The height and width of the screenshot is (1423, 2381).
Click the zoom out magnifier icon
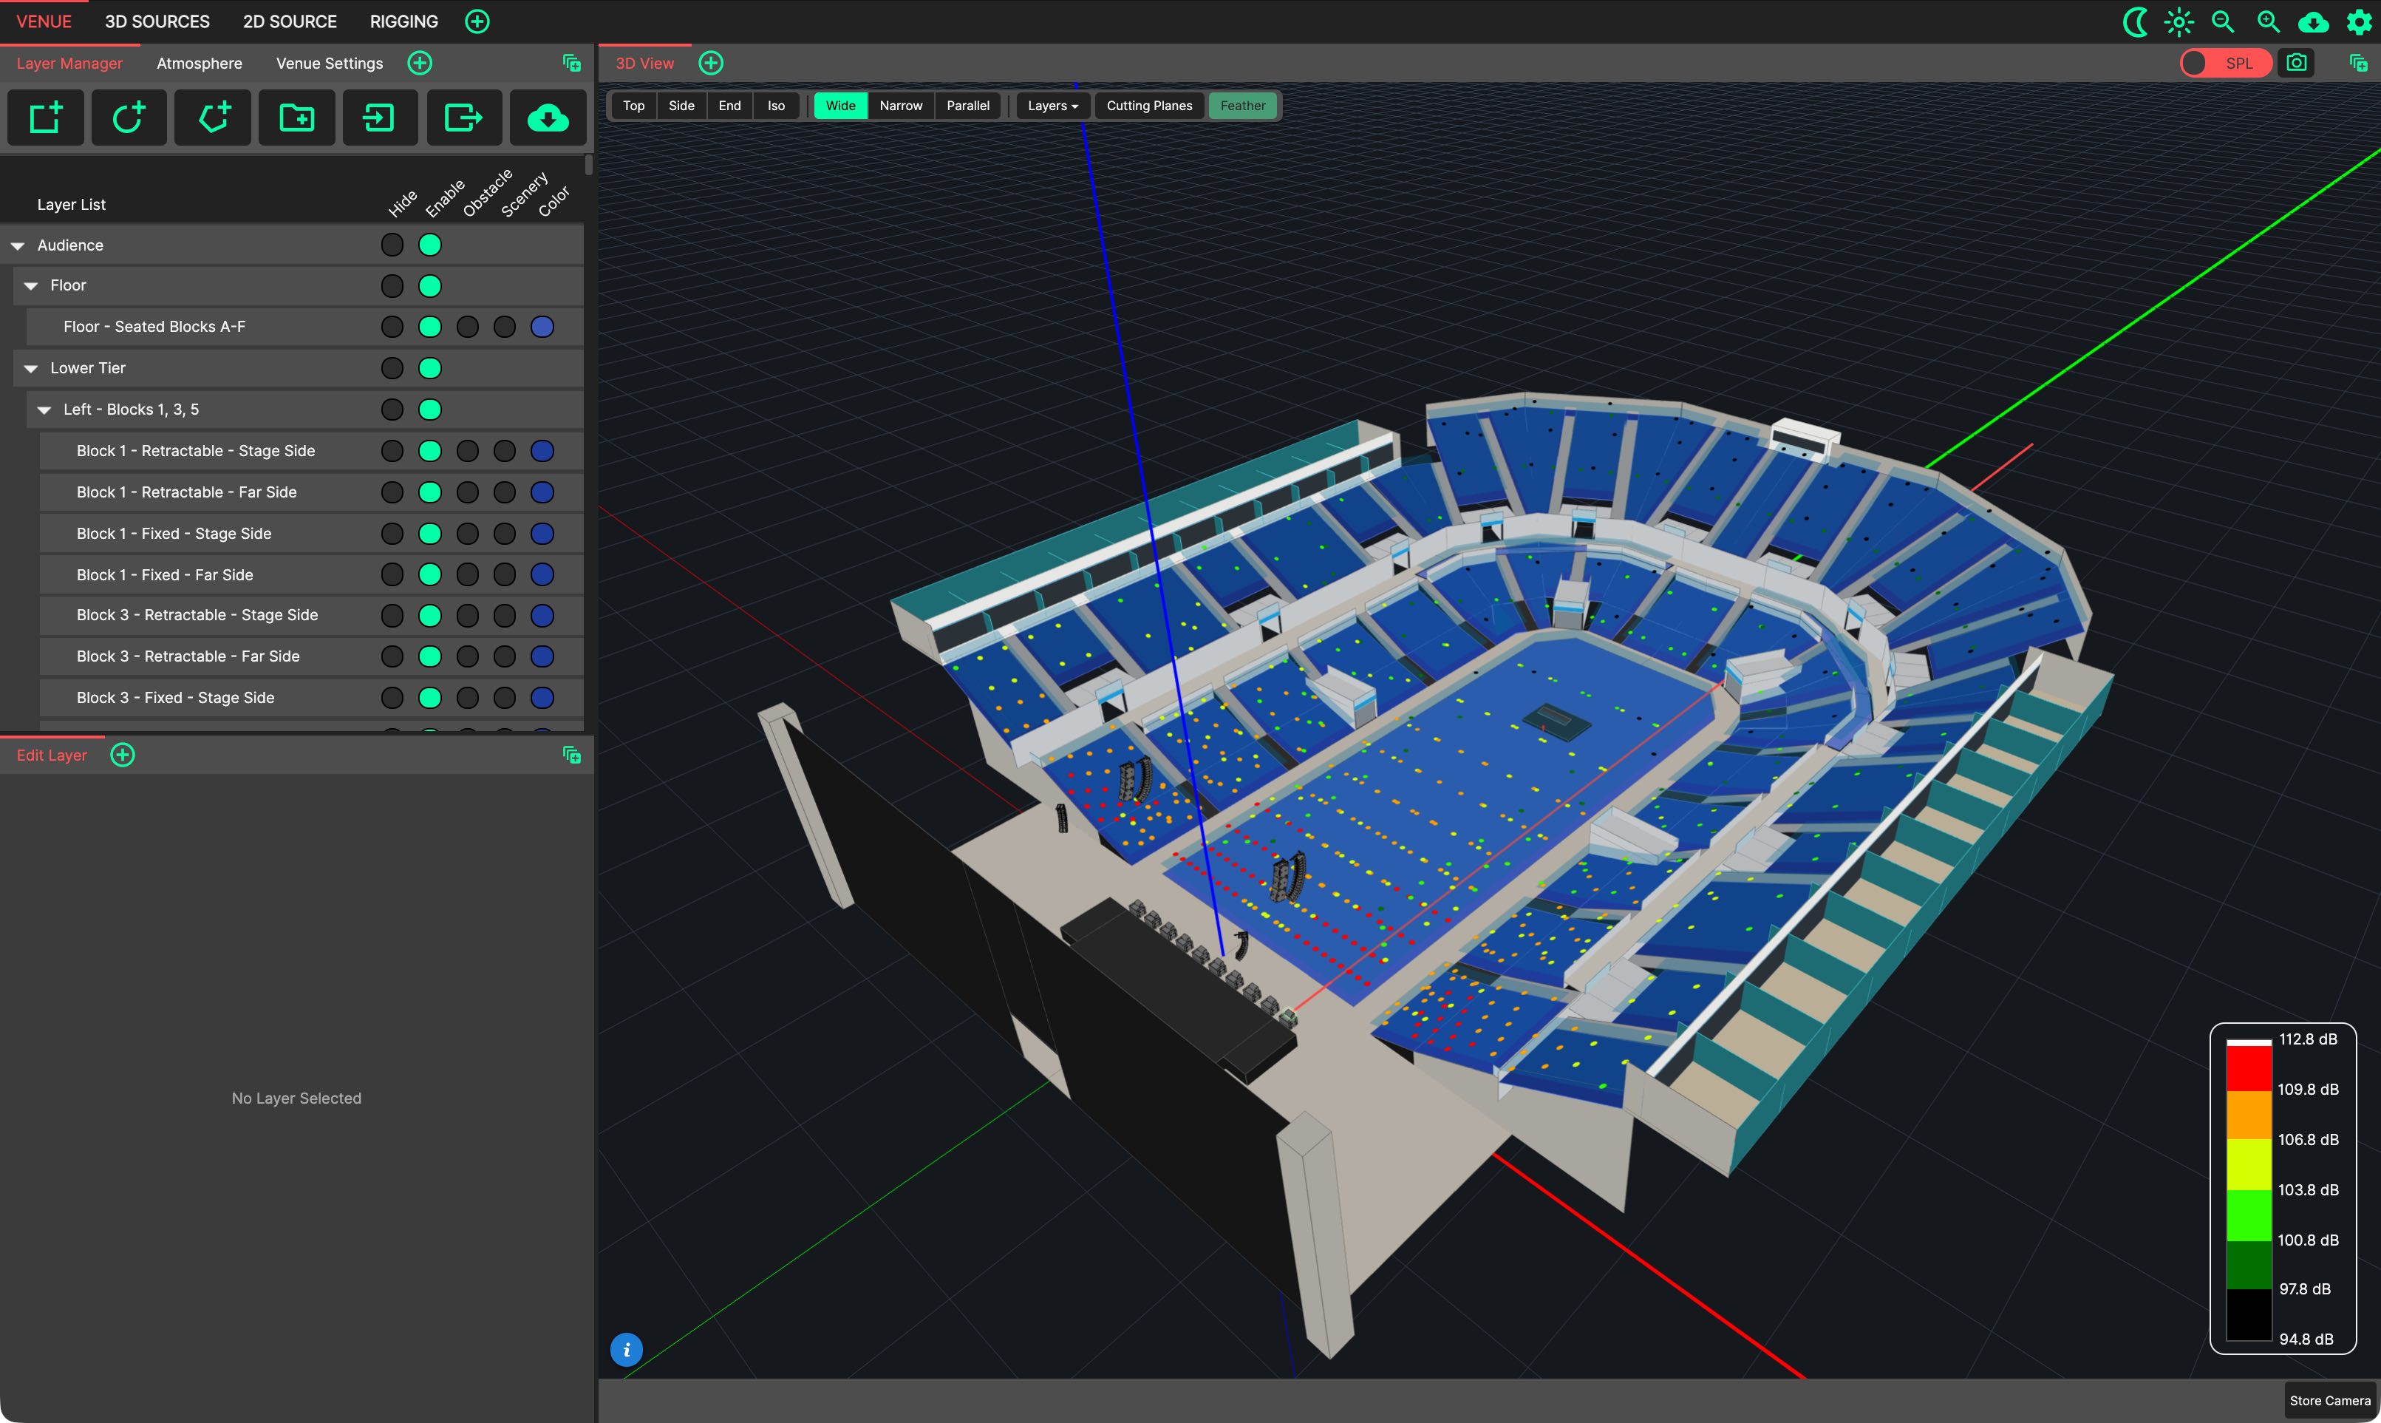[2222, 21]
